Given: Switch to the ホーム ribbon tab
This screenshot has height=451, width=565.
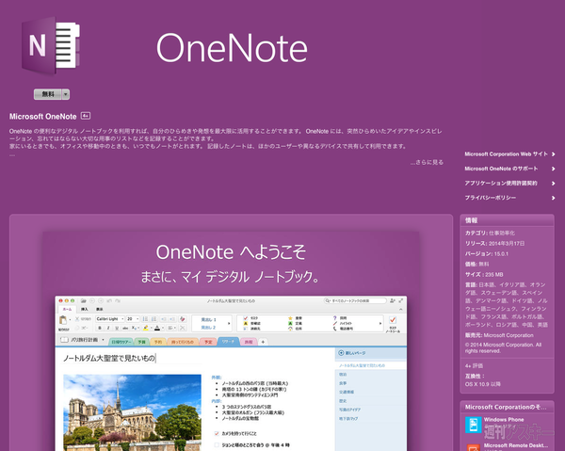Looking at the screenshot, I should click(68, 310).
